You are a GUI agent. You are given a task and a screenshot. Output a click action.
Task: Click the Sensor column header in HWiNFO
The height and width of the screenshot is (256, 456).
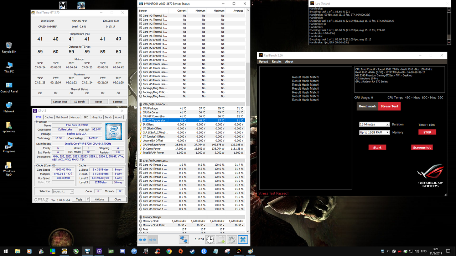coord(152,11)
